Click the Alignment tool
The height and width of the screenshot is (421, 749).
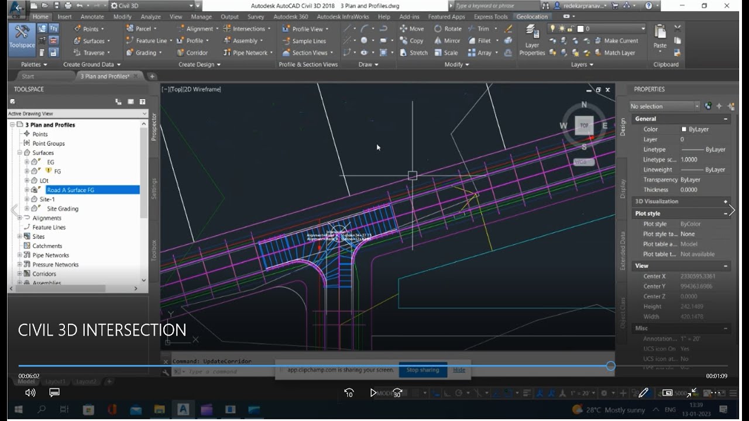[x=197, y=29]
